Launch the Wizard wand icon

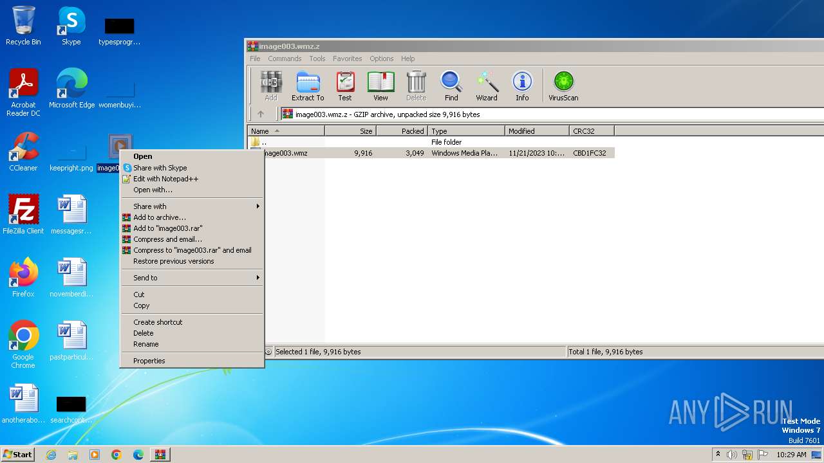click(x=487, y=86)
